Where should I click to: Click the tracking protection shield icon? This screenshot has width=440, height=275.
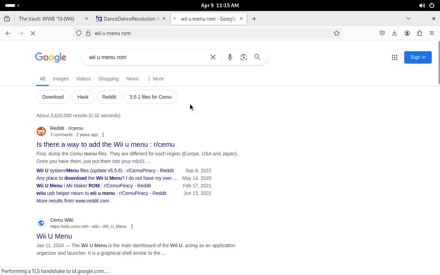(x=79, y=33)
